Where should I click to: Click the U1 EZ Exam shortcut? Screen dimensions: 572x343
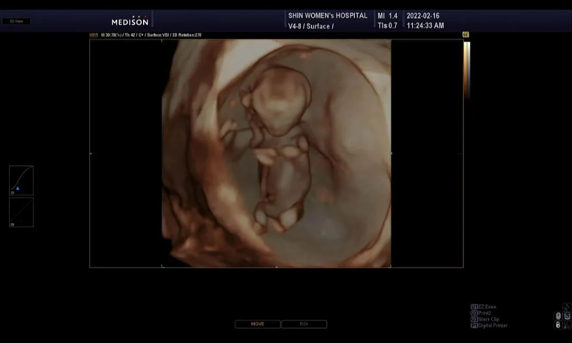[484, 307]
